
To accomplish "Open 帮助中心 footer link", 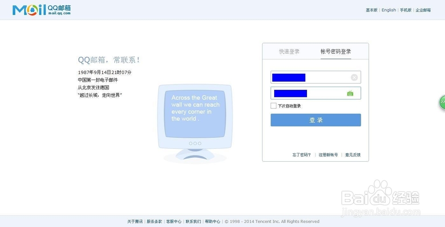I will pos(213,221).
